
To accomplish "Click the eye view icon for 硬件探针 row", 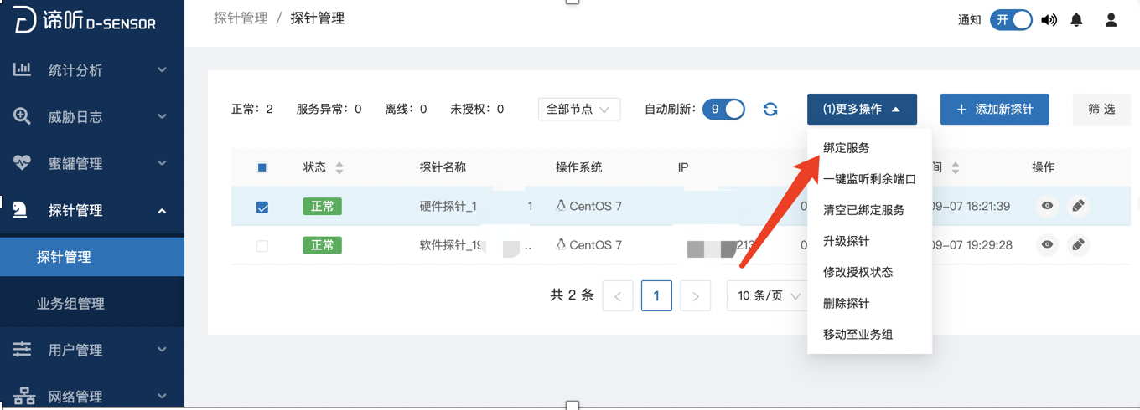I will 1047,206.
